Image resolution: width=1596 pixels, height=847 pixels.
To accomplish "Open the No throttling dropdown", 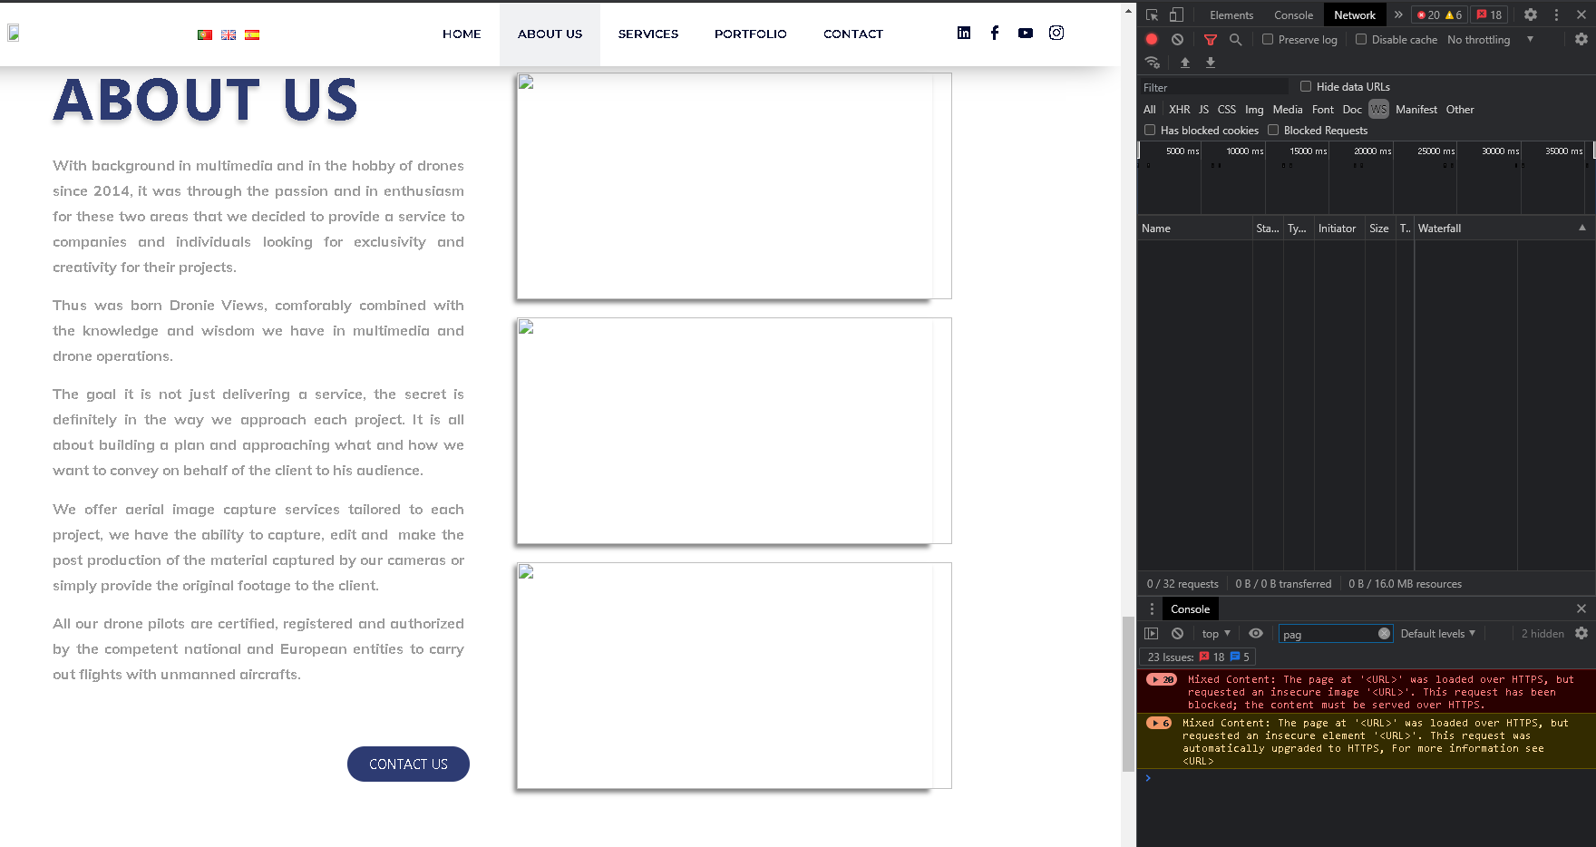I will [x=1490, y=40].
